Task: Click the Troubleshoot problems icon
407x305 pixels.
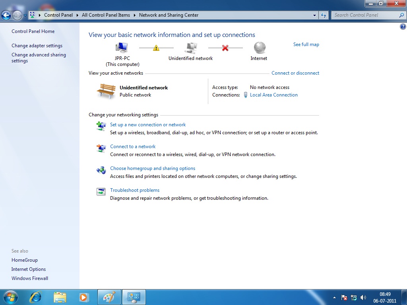Action: tap(101, 192)
